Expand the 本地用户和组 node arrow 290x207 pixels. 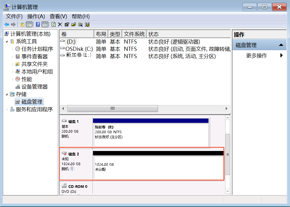point(12,72)
